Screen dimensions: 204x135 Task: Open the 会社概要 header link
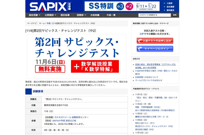pos(171,7)
